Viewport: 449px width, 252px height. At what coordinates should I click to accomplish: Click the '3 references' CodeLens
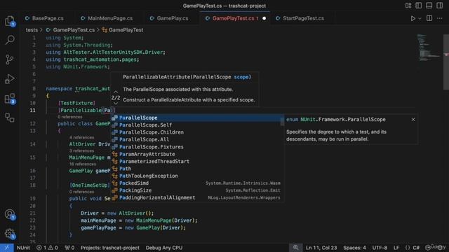coord(81,150)
